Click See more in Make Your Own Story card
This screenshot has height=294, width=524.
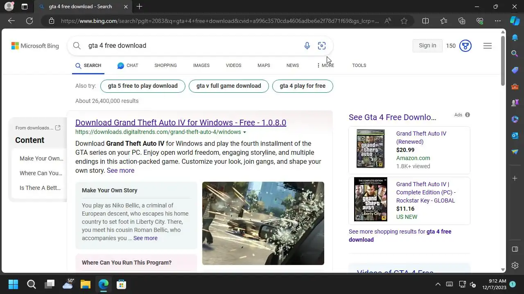(145, 238)
